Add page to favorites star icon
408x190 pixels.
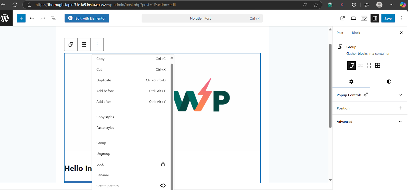(316, 5)
